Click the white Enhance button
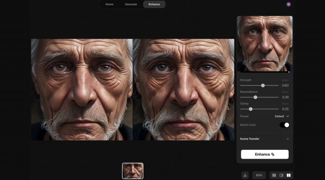 (x=265, y=154)
